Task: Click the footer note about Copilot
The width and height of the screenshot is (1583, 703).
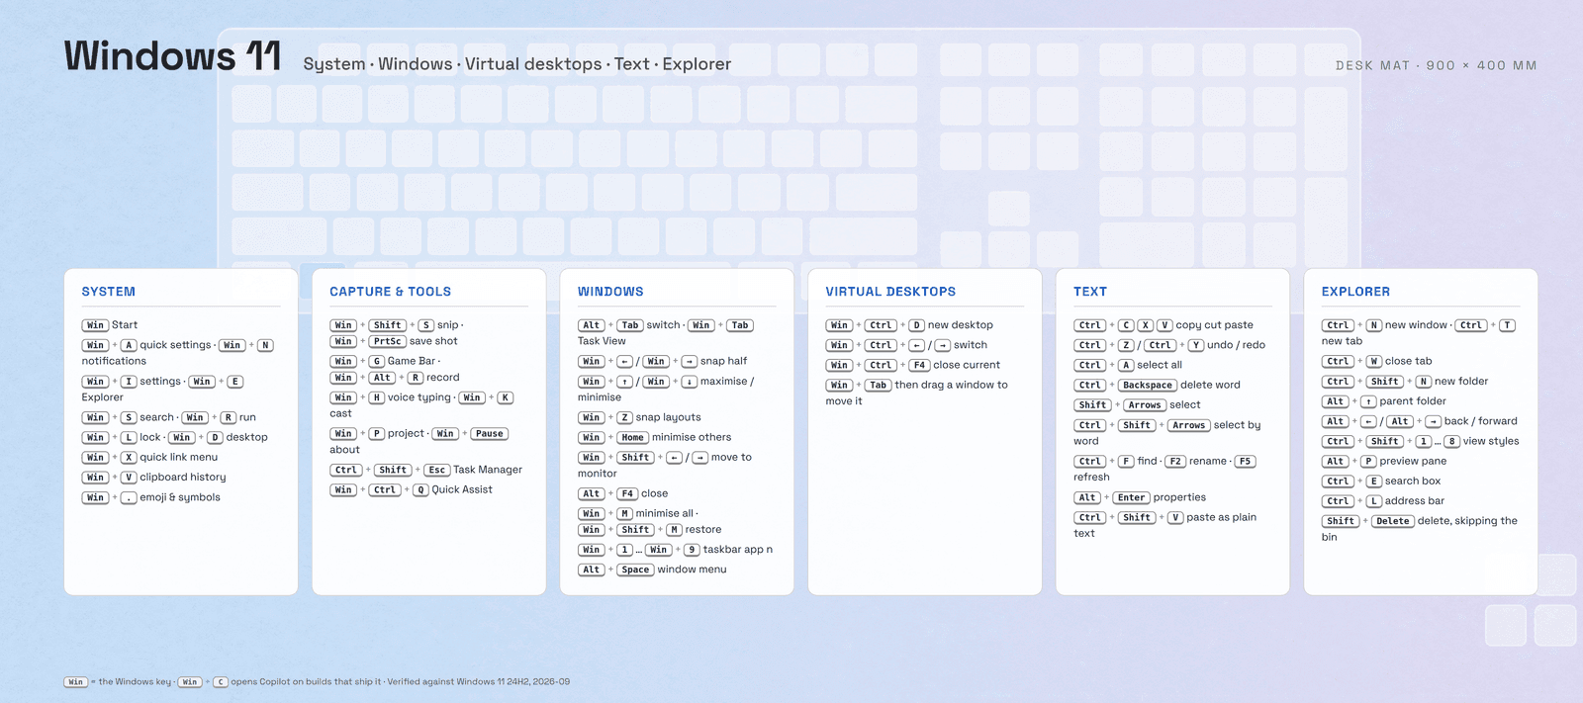Action: click(317, 682)
